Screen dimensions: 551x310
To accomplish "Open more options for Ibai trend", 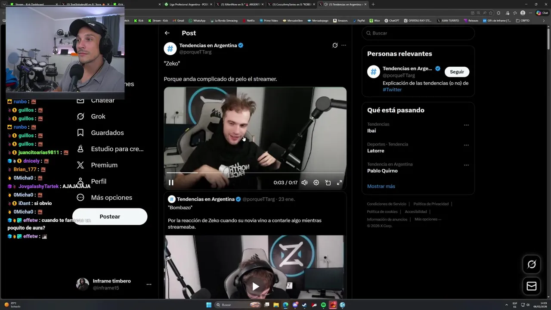I will coord(466,125).
